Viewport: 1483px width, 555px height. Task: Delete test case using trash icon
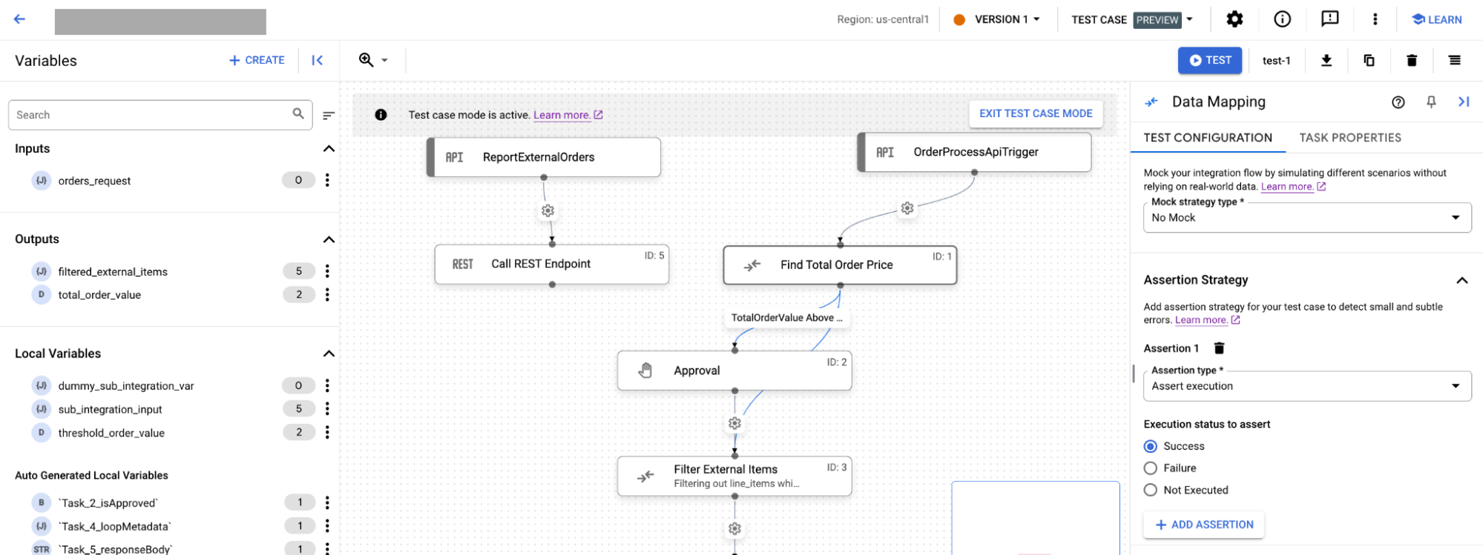pyautogui.click(x=1412, y=61)
